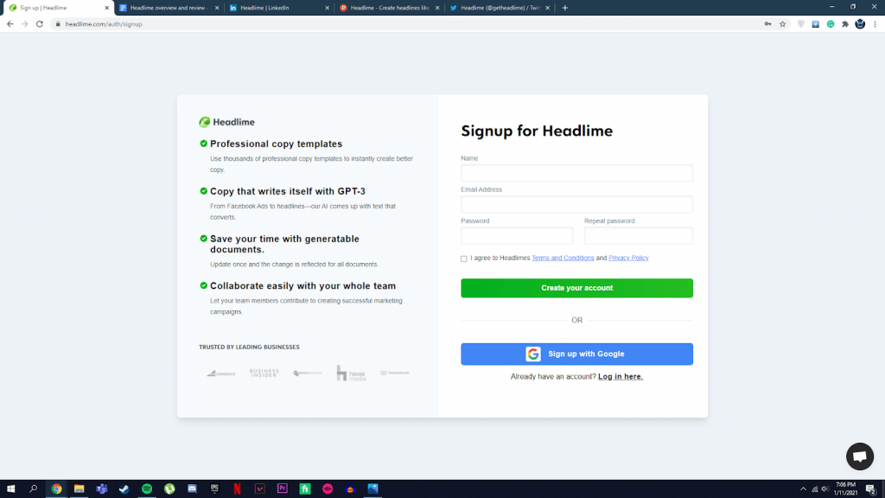This screenshot has width=885, height=498.
Task: View site info via the padlock icon
Action: tap(58, 24)
